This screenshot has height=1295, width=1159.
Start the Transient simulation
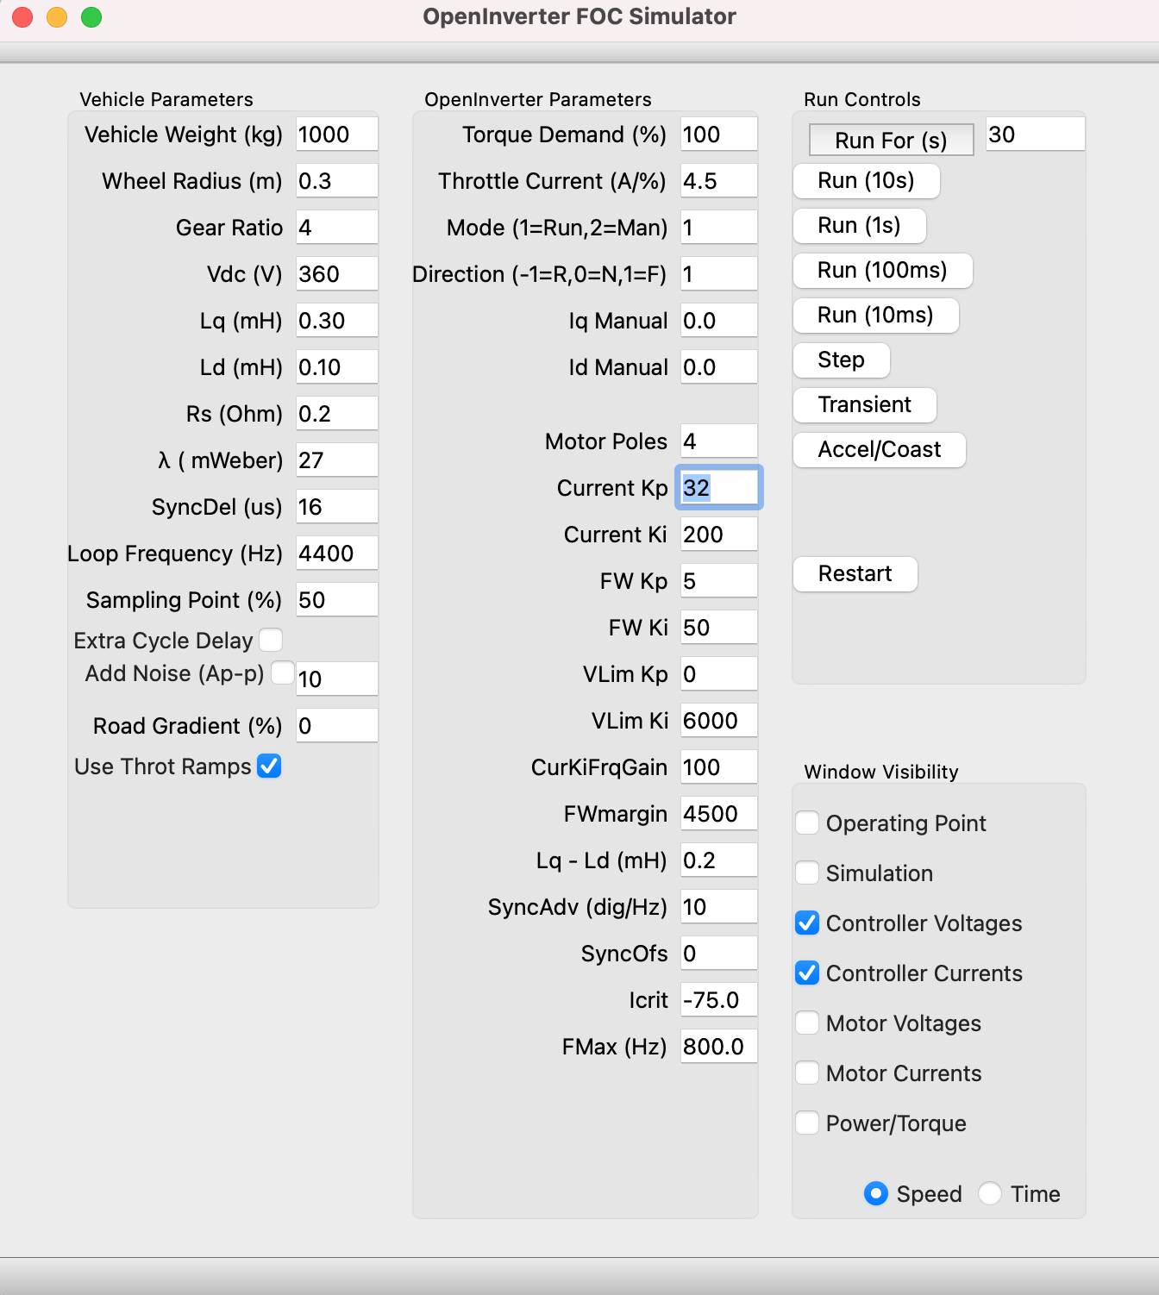click(x=864, y=405)
